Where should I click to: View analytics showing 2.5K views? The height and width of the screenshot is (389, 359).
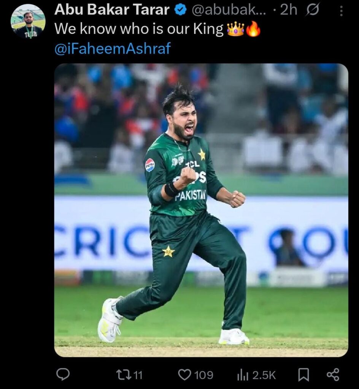coord(256,375)
